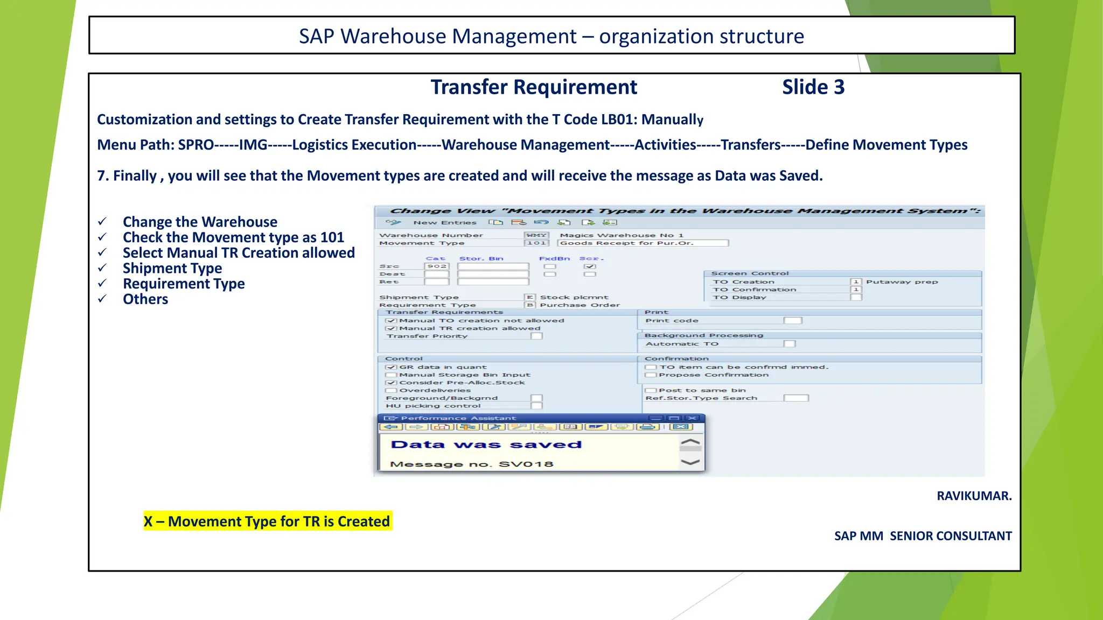This screenshot has height=620, width=1103.
Task: Click the Ret Cat input field
Action: [437, 282]
